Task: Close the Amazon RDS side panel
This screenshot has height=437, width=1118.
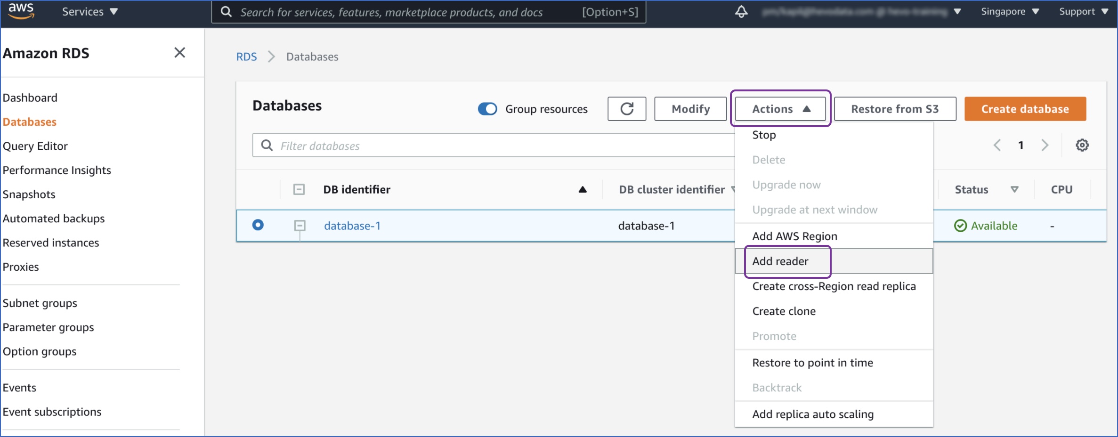Action: click(x=179, y=53)
